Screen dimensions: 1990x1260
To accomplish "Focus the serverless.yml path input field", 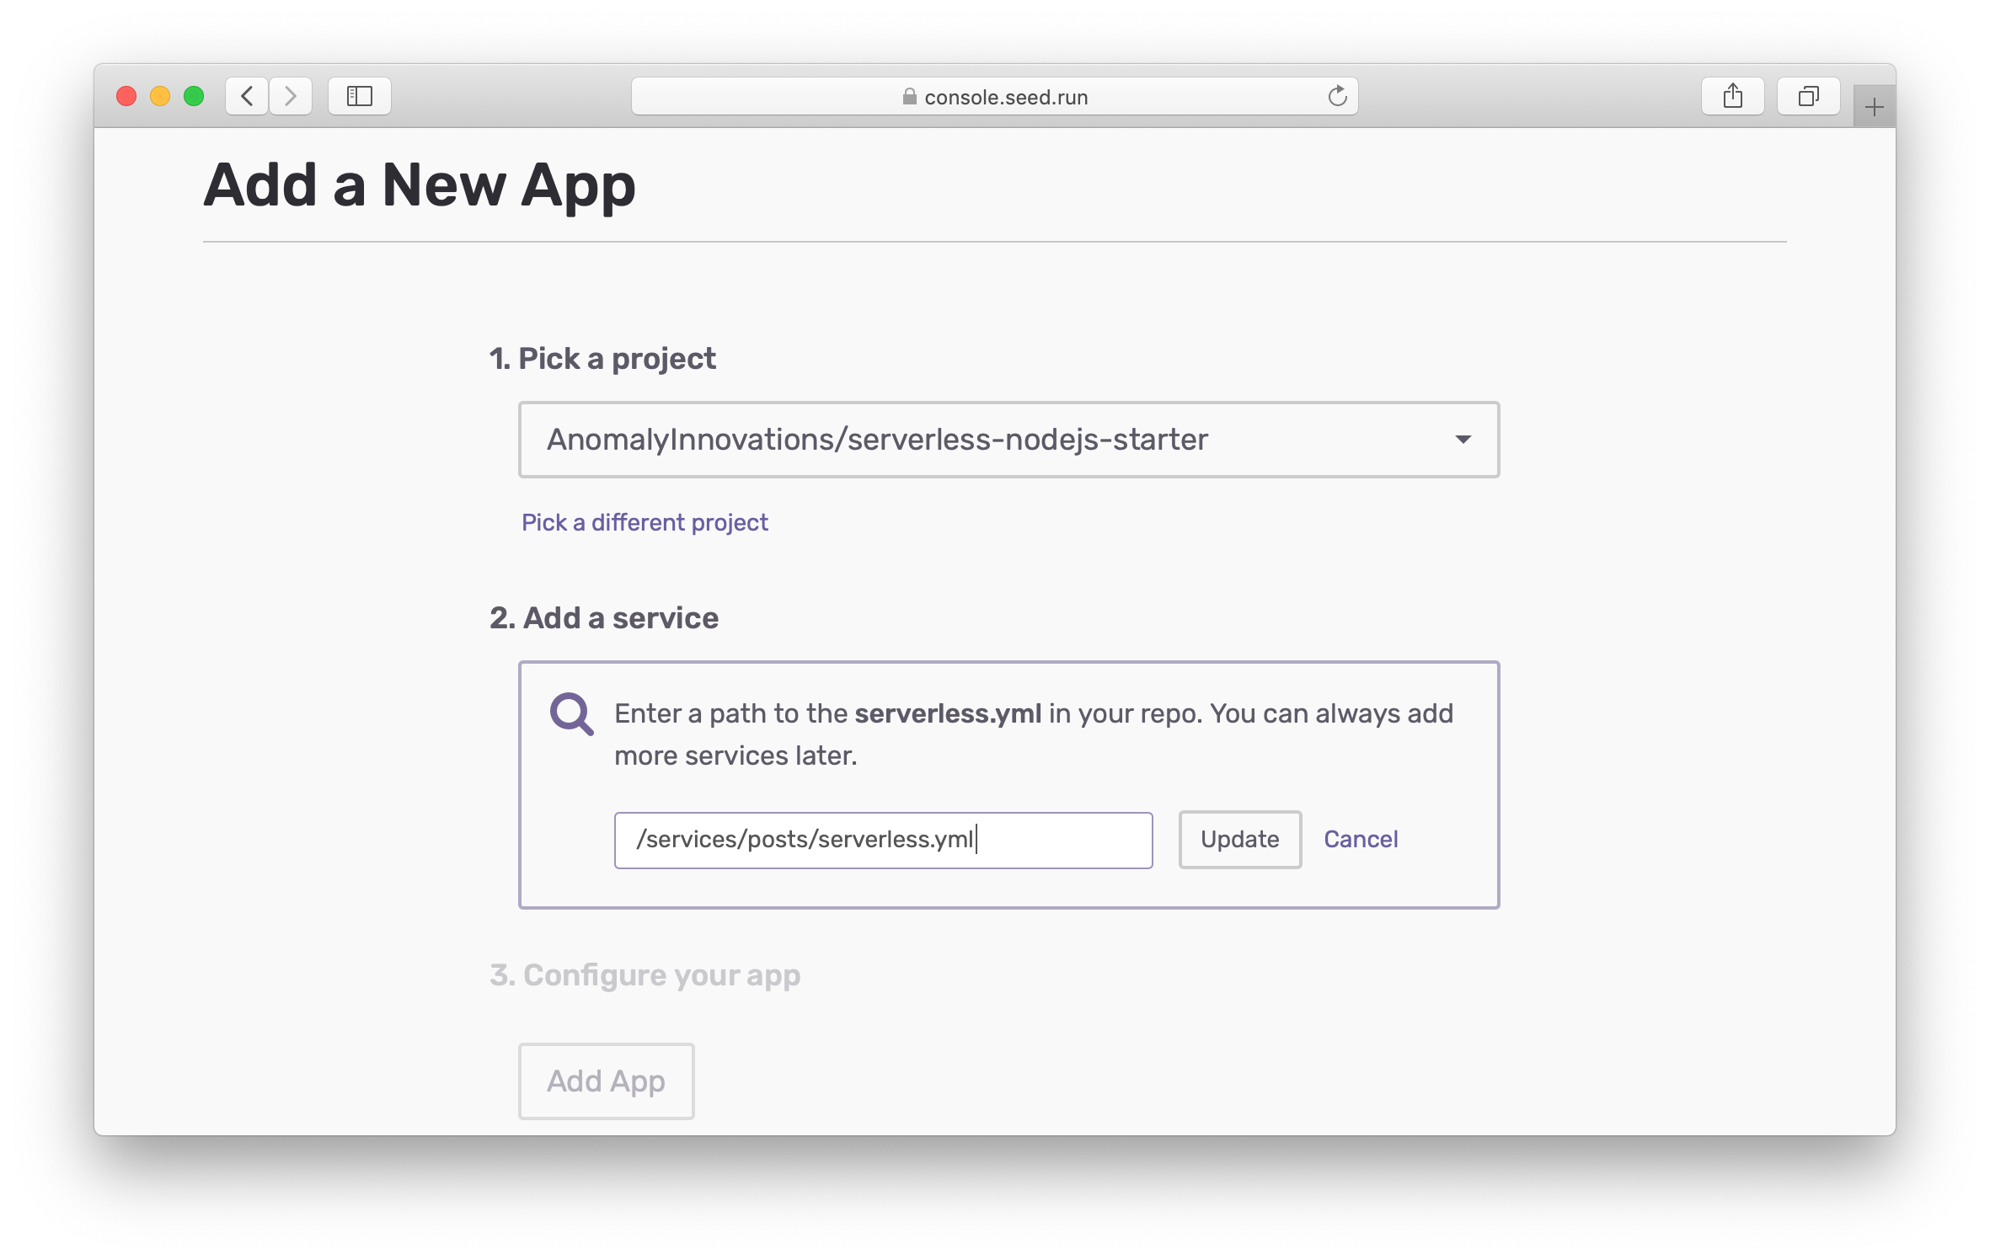I will [882, 840].
